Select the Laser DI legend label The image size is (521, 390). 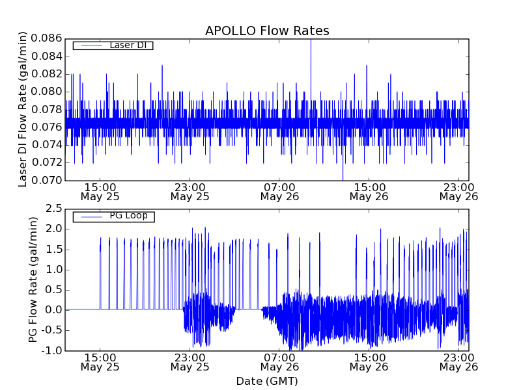point(128,45)
